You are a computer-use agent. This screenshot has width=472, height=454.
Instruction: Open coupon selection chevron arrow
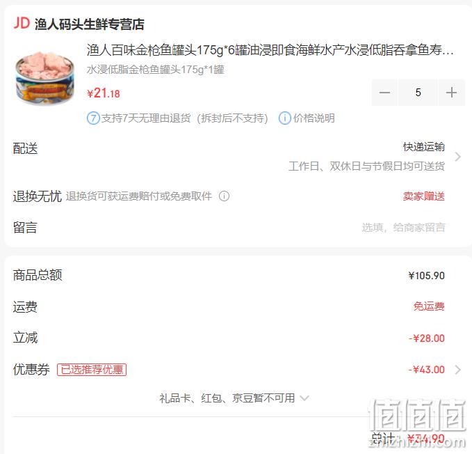[x=458, y=370]
